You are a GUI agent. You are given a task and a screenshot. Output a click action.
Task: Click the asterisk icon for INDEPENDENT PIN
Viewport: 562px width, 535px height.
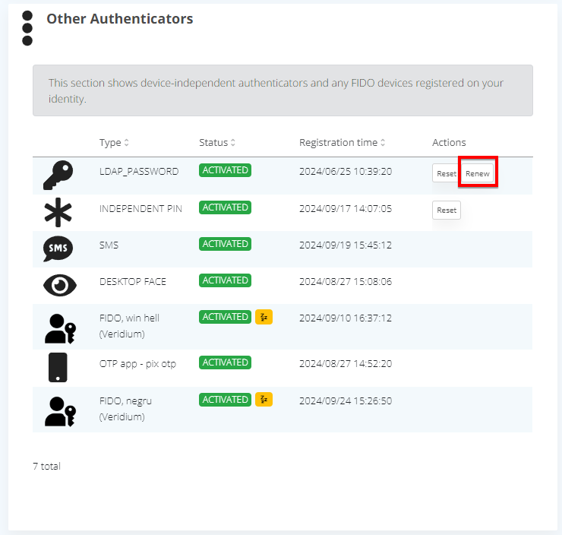tap(58, 212)
